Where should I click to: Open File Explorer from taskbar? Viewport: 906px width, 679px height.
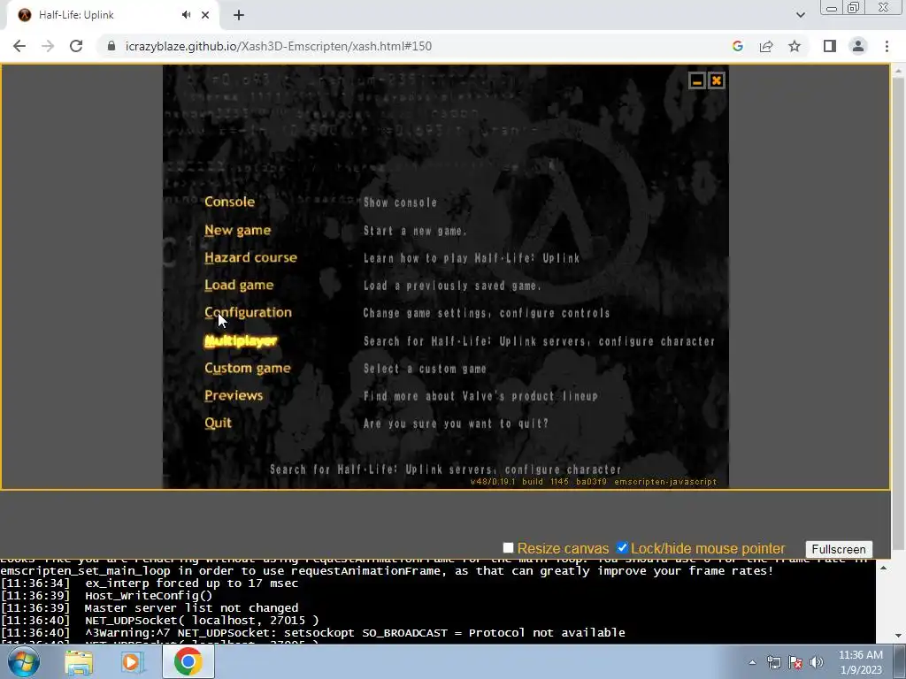[x=79, y=661]
